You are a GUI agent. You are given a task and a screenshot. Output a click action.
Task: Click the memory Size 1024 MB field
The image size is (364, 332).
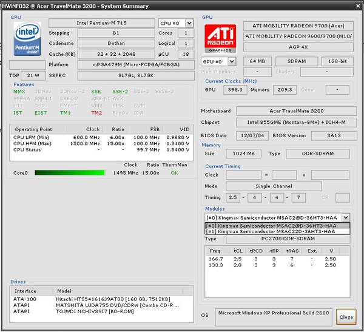(243, 154)
